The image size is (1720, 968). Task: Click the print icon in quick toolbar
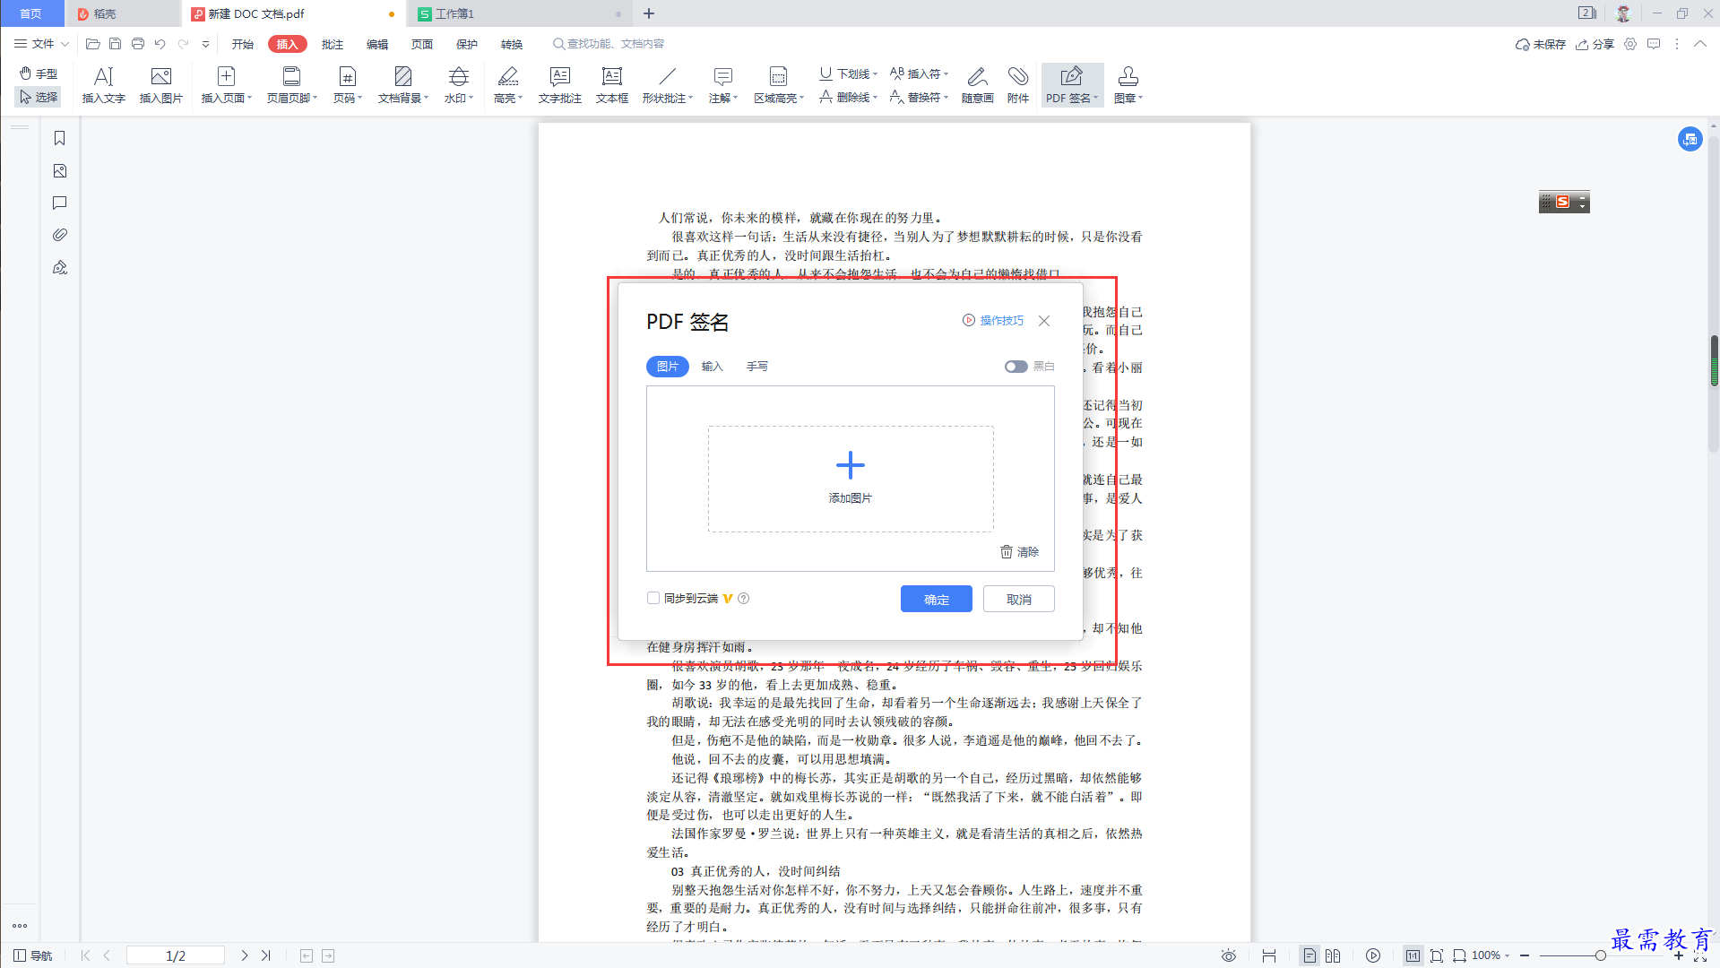point(137,43)
